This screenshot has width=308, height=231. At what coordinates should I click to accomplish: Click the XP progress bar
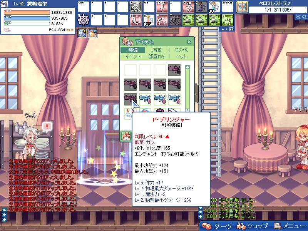(x=27, y=23)
